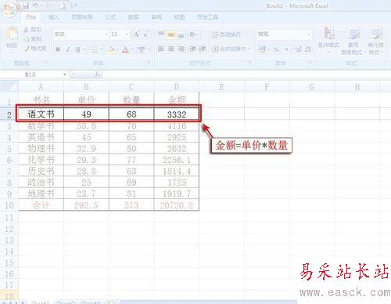The width and height of the screenshot is (391, 304).
Task: Select cell with value 2256.1
Action: click(x=177, y=160)
